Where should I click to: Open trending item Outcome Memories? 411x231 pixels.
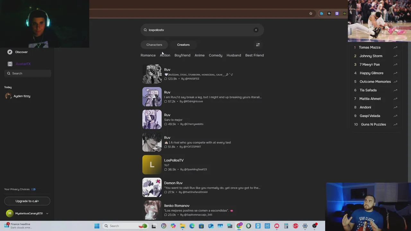(x=375, y=81)
